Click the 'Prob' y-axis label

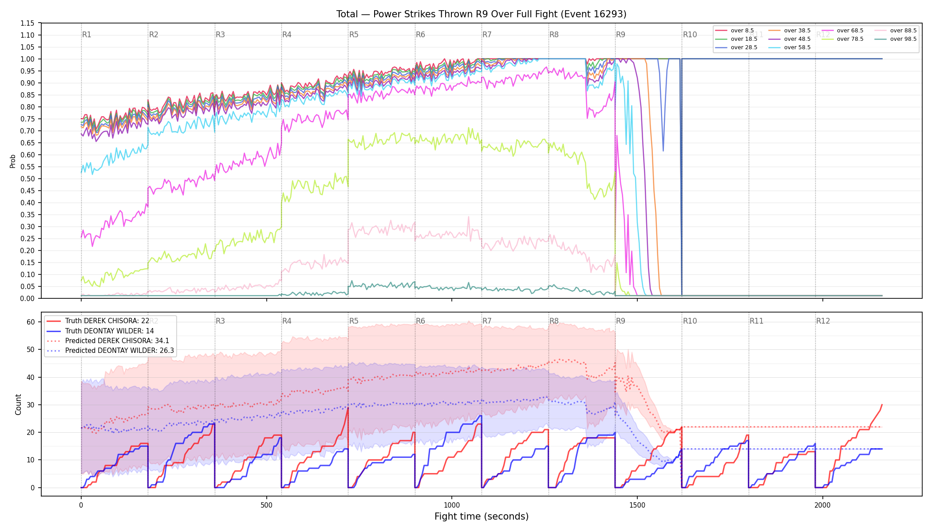pos(13,161)
